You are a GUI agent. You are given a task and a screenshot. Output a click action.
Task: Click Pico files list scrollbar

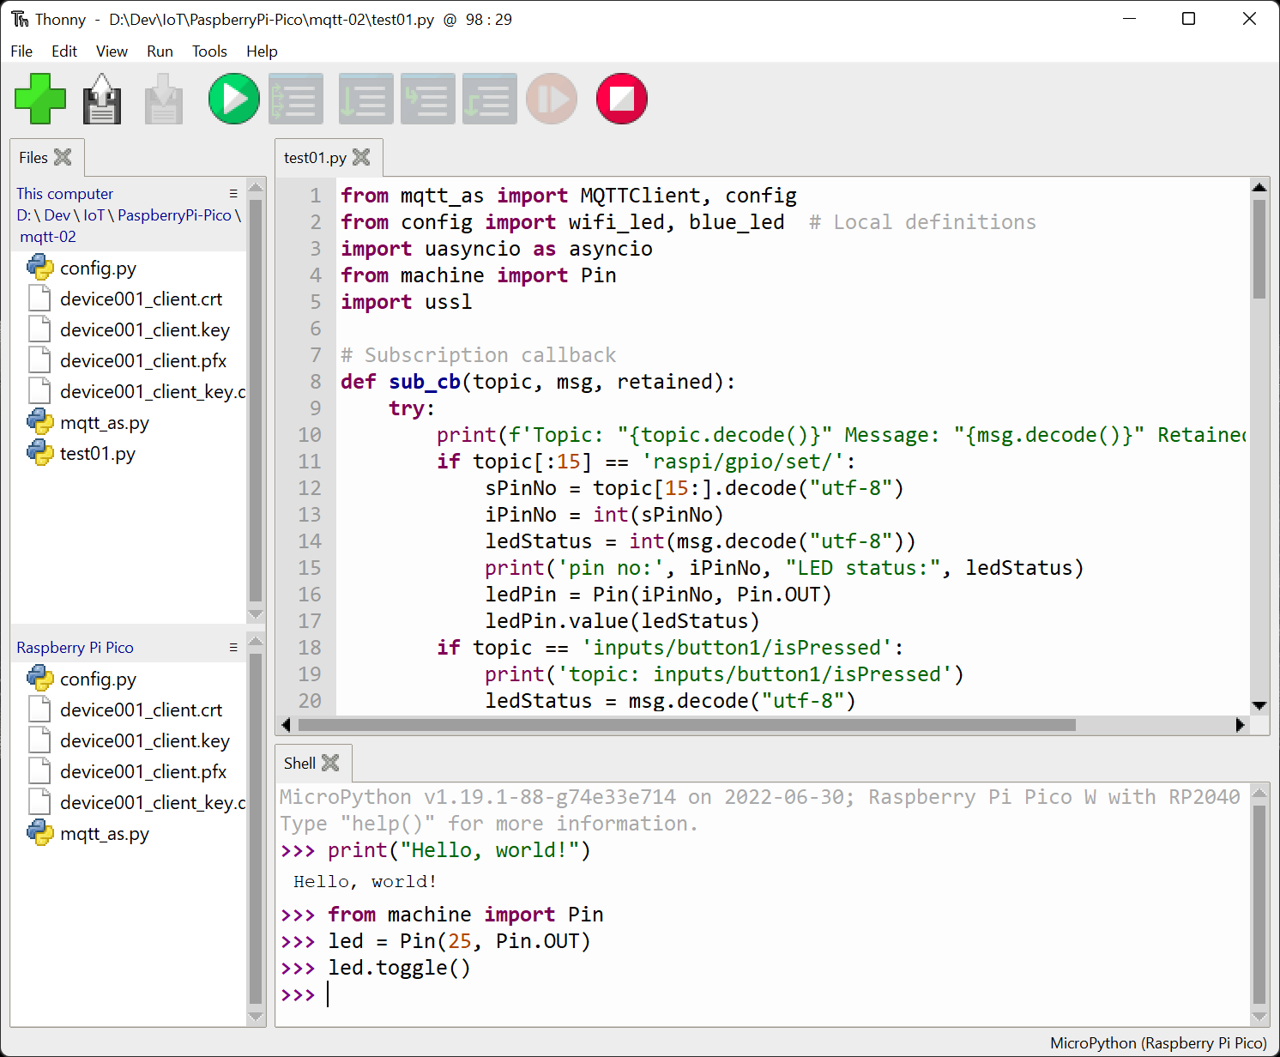point(256,828)
